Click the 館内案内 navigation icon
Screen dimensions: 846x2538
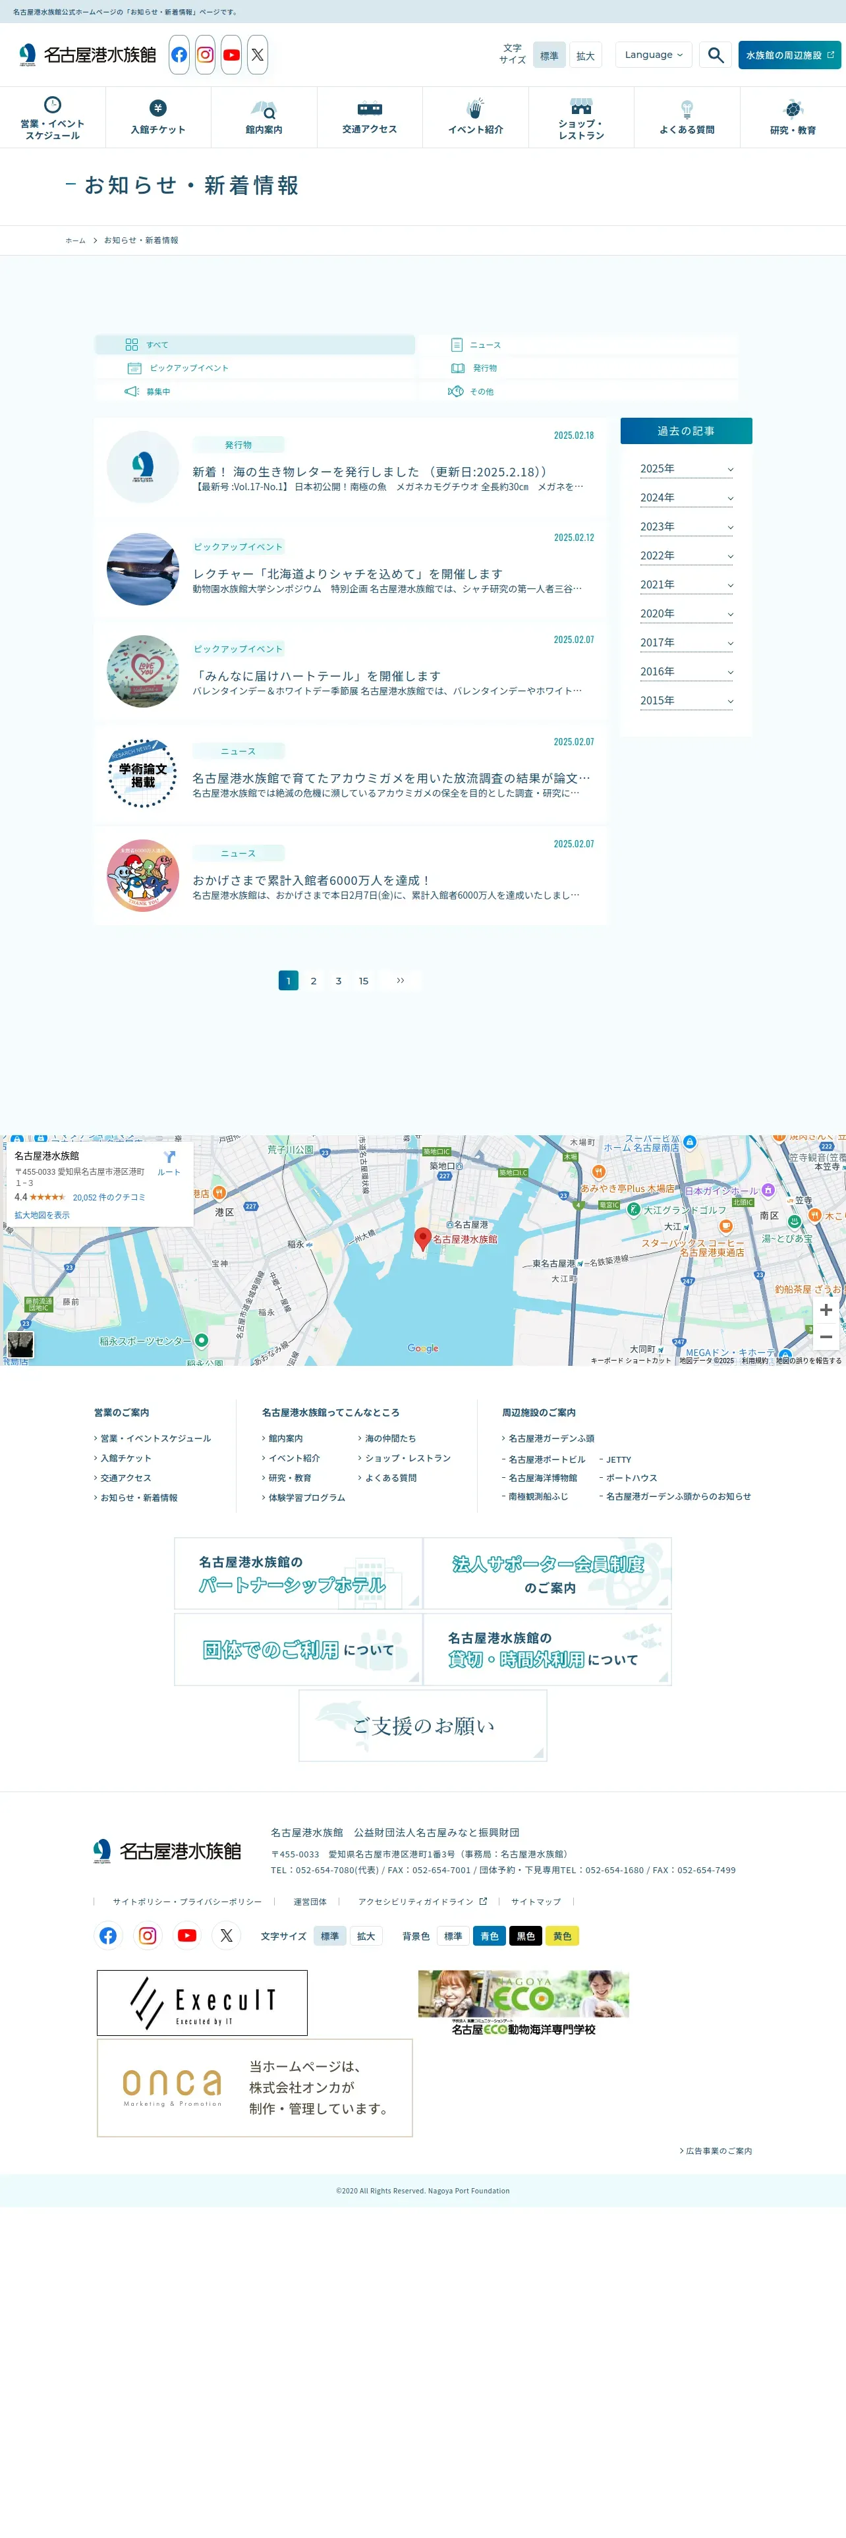(264, 108)
